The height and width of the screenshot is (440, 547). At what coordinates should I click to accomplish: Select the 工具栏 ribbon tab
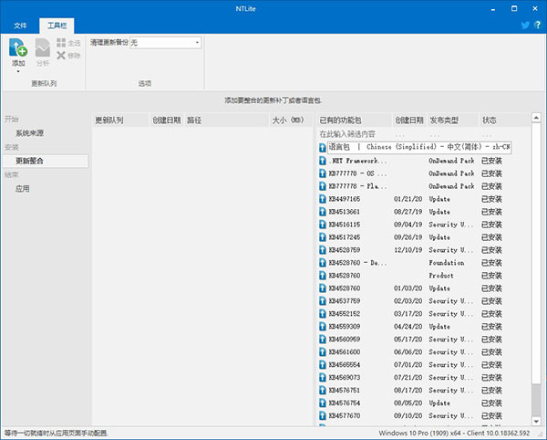[x=57, y=26]
